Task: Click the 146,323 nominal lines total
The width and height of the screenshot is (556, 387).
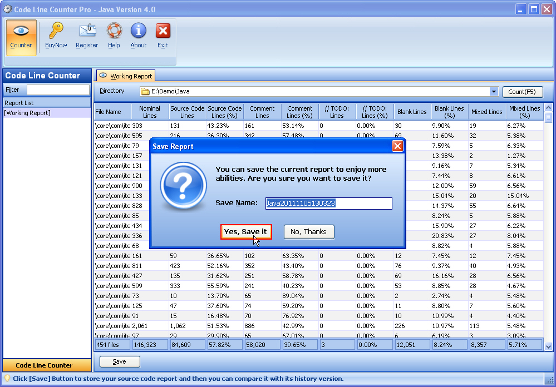Action: [x=150, y=345]
